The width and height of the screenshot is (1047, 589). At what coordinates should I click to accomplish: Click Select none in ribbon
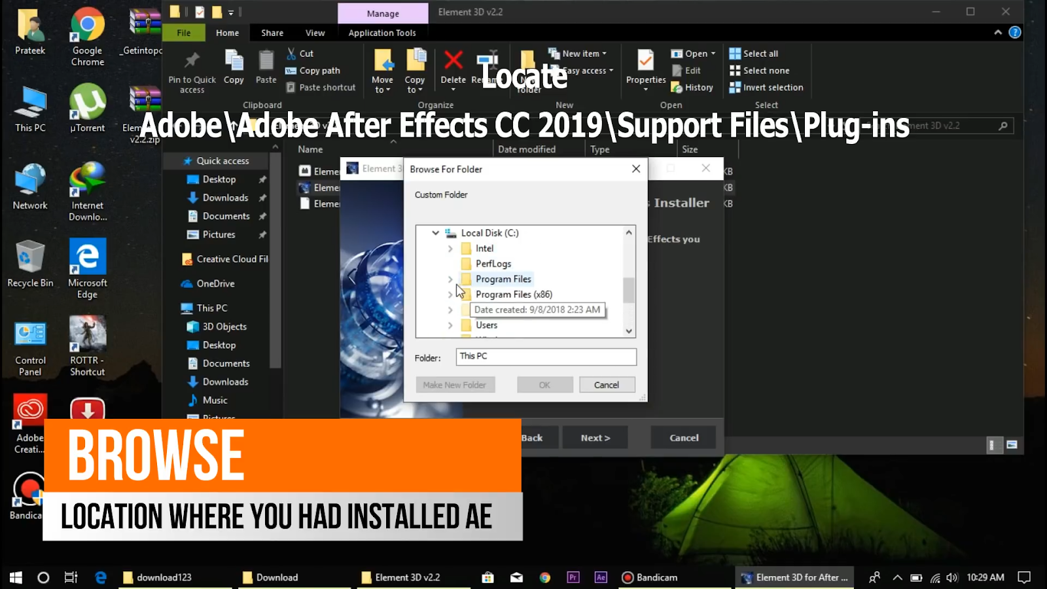click(x=760, y=71)
